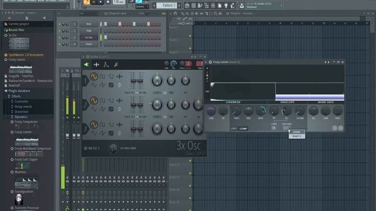Viewport: 376px width, 211px height.
Task: Click the plug-shaped plugin picker toolbar icon
Action: click(226, 5)
